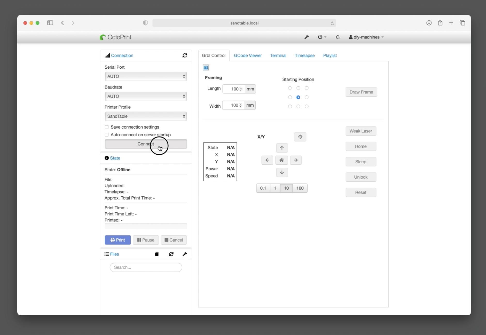Click the Draw Frame button
The image size is (486, 335).
361,92
